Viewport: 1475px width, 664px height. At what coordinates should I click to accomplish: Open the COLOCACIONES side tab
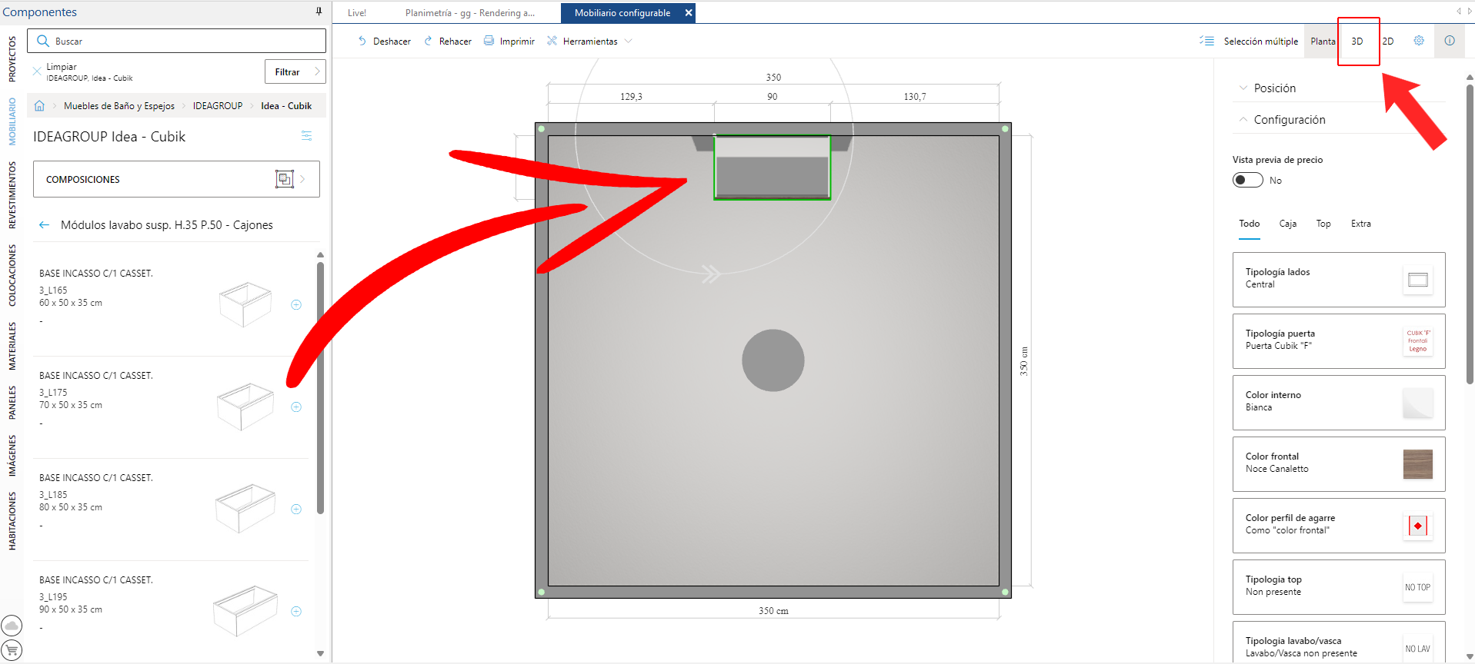tap(12, 275)
